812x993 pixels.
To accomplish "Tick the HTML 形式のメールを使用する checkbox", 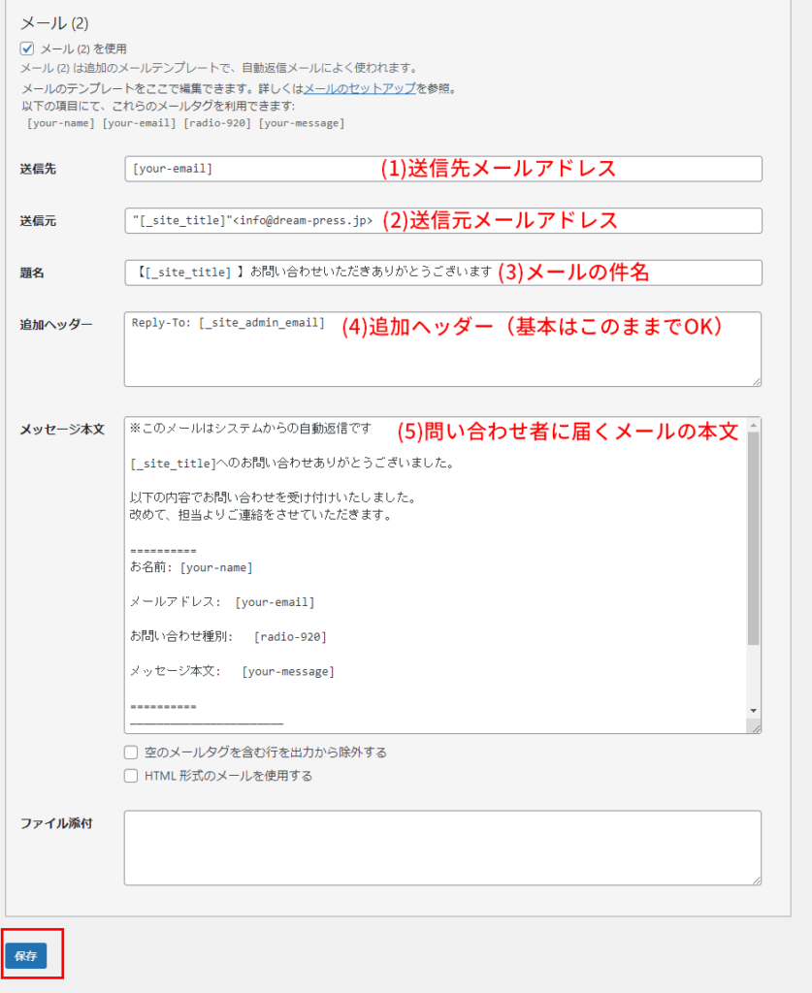I will click(x=131, y=776).
